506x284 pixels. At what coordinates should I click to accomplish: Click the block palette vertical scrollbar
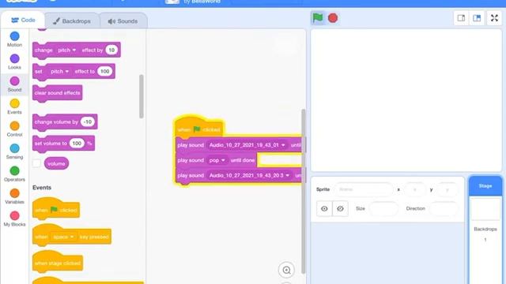(x=142, y=96)
